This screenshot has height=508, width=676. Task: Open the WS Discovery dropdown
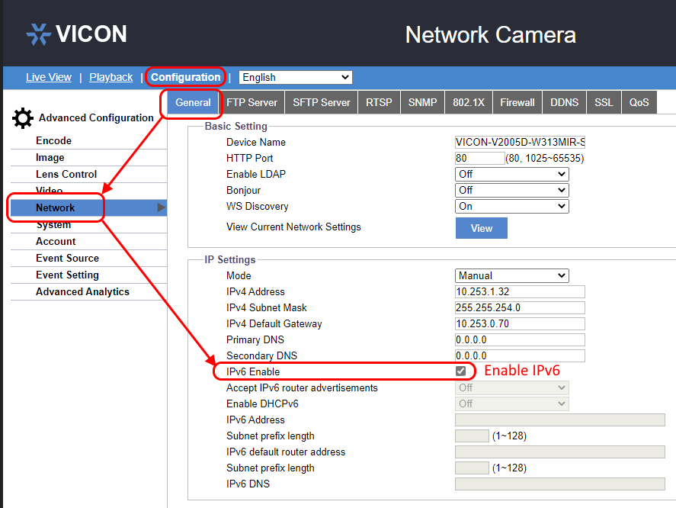511,206
